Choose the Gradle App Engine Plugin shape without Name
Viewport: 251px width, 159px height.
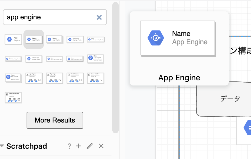[x=75, y=39]
